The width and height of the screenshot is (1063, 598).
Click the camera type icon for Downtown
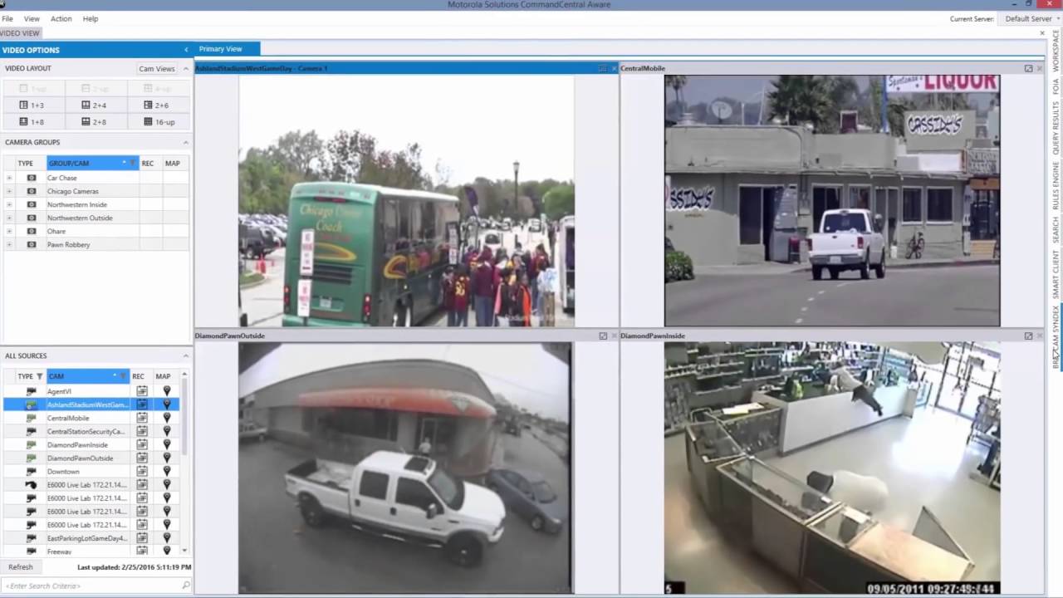(31, 471)
